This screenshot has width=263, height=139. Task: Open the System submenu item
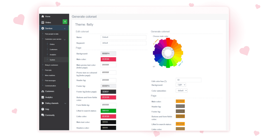point(52,60)
